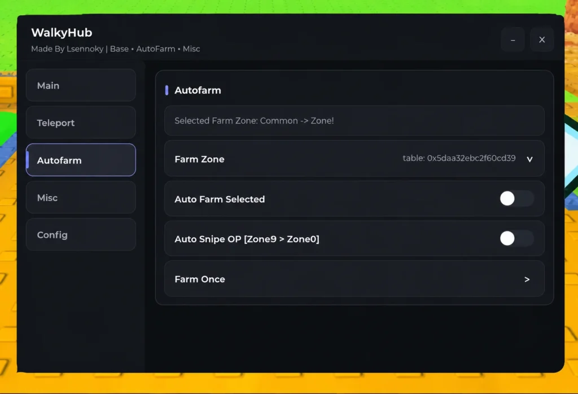Screen dimensions: 578x394
Task: Open the Main tab
Action: click(81, 85)
